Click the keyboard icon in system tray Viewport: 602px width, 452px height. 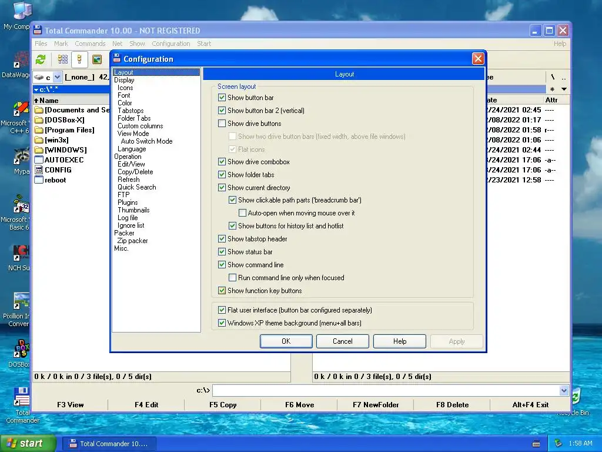(536, 444)
